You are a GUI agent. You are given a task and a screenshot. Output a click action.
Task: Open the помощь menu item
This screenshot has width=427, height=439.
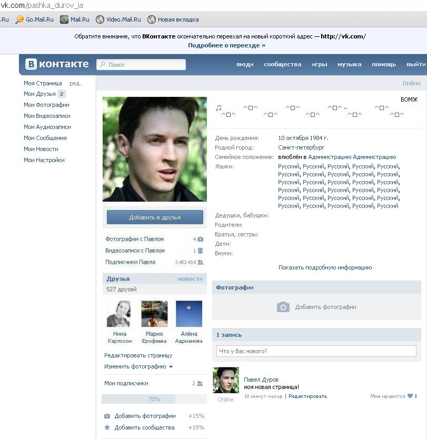[x=384, y=64]
